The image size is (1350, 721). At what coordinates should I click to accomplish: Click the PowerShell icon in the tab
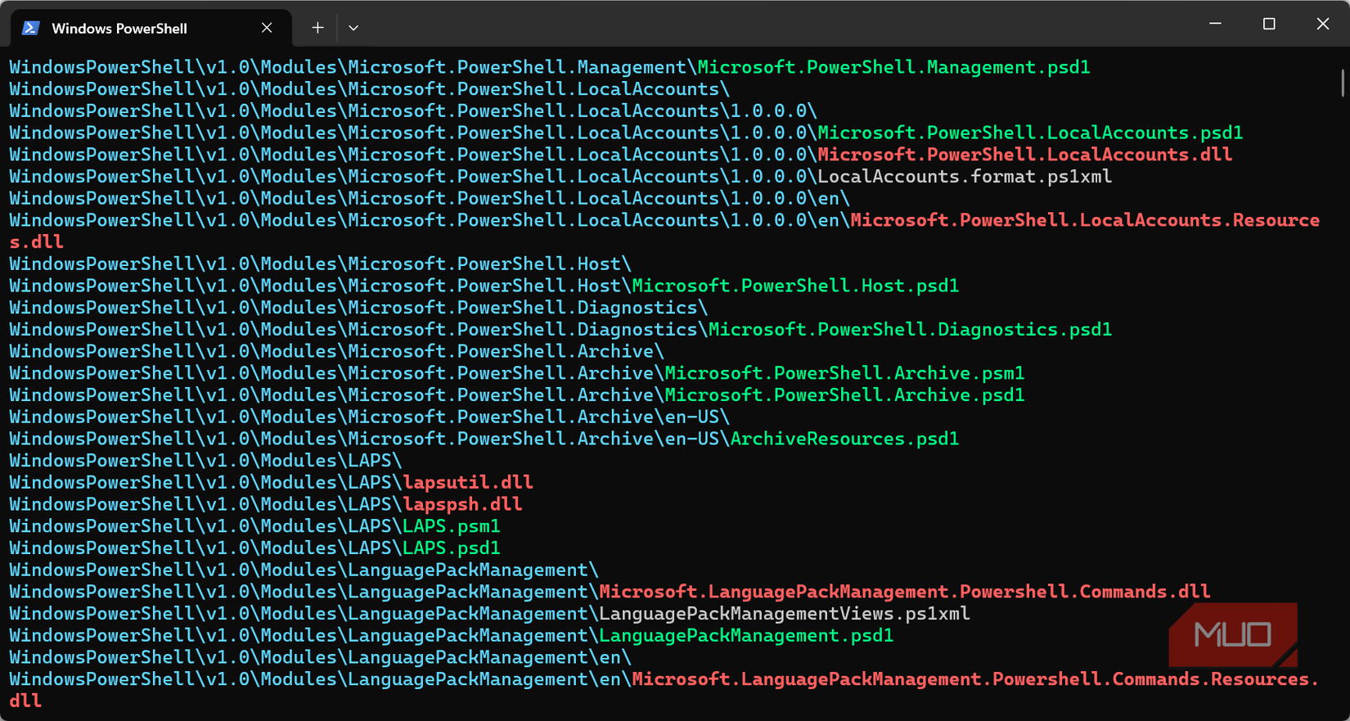31,28
